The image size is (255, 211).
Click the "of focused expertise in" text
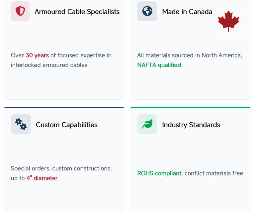coord(81,55)
